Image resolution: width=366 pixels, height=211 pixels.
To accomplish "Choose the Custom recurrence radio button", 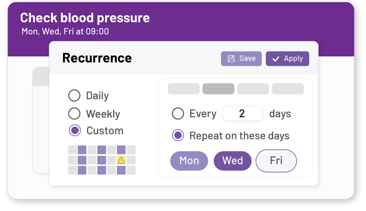I will (x=74, y=131).
